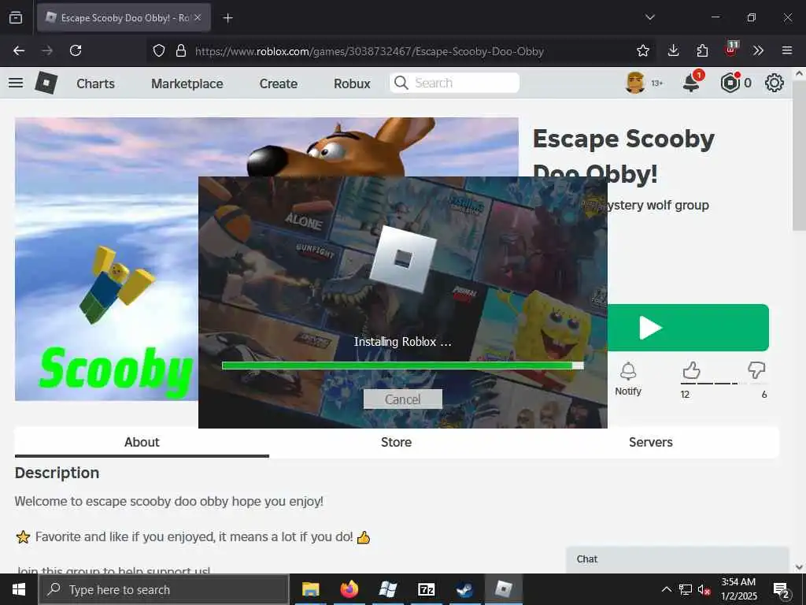Click the Roblox logo home icon
Screen dimensions: 806x605
(x=46, y=83)
